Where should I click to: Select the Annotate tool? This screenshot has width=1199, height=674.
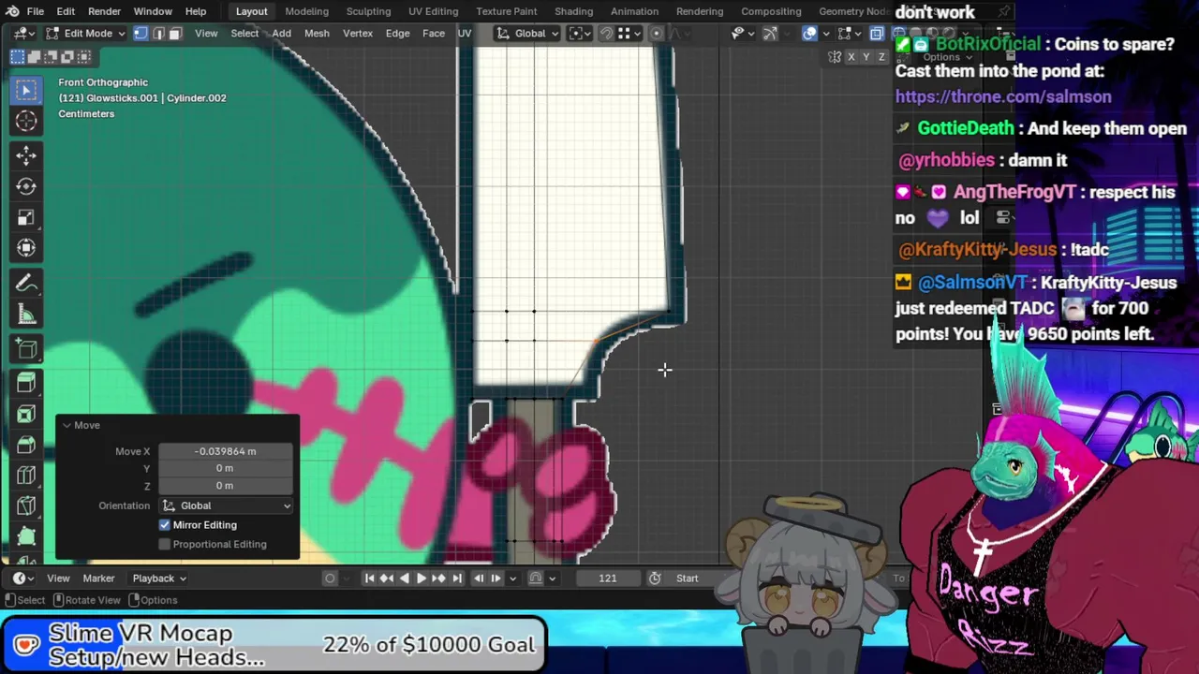pyautogui.click(x=26, y=284)
